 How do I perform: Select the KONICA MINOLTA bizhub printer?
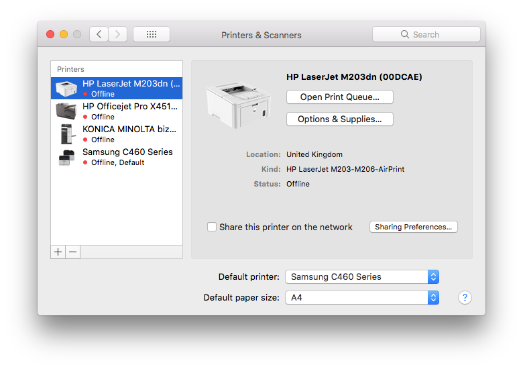click(117, 134)
